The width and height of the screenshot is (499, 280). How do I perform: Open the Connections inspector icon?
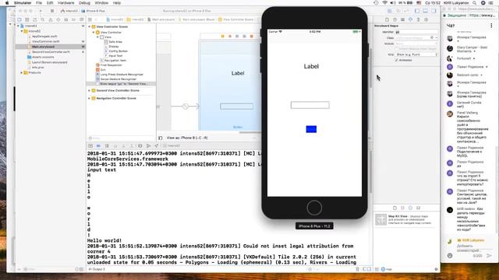426,19
